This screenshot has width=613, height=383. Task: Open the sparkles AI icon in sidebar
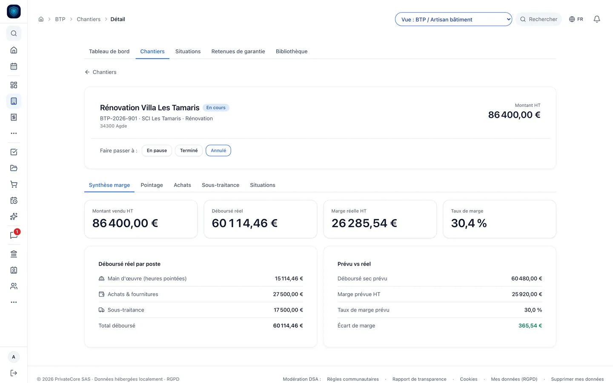(14, 217)
